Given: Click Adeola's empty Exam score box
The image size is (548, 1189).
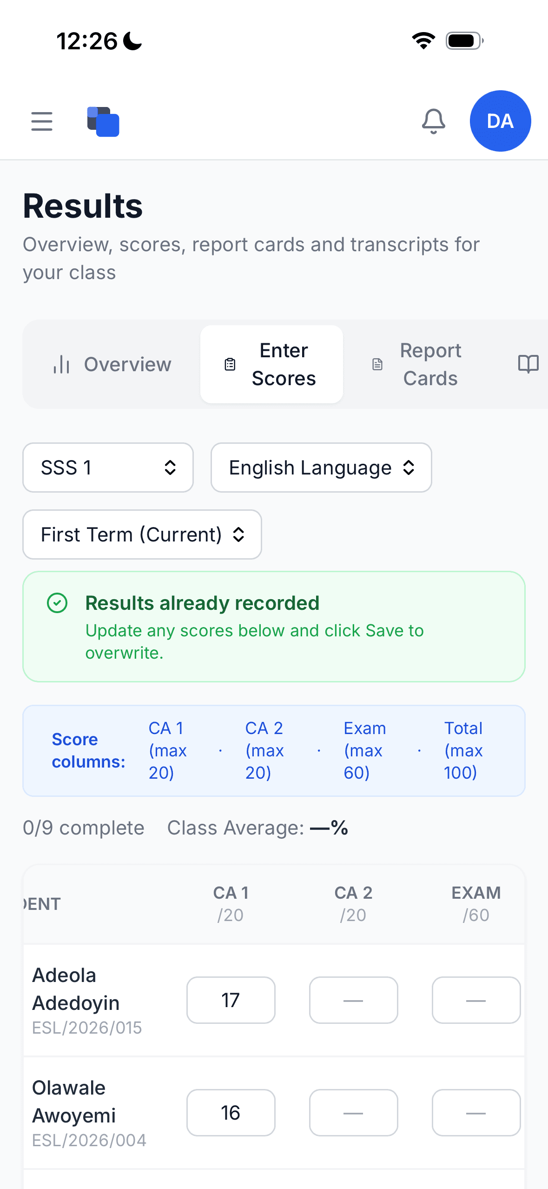Looking at the screenshot, I should (x=476, y=1000).
